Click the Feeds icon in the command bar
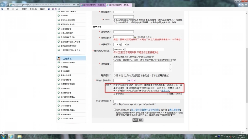The image size is (248, 139). tap(8, 9)
